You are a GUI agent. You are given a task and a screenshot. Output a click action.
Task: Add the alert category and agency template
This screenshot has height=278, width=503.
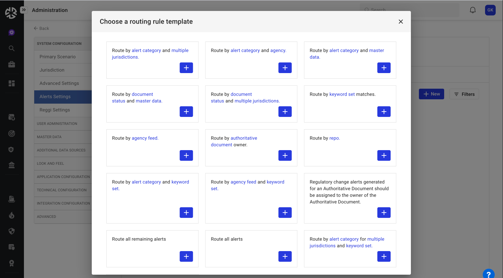(x=285, y=68)
